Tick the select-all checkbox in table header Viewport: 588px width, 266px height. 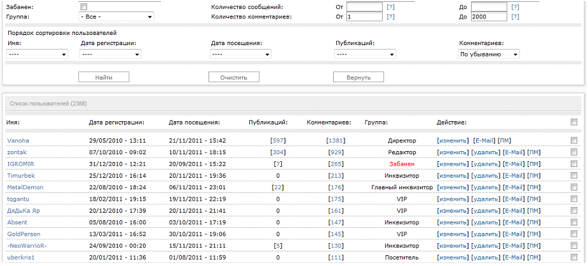pos(574,122)
